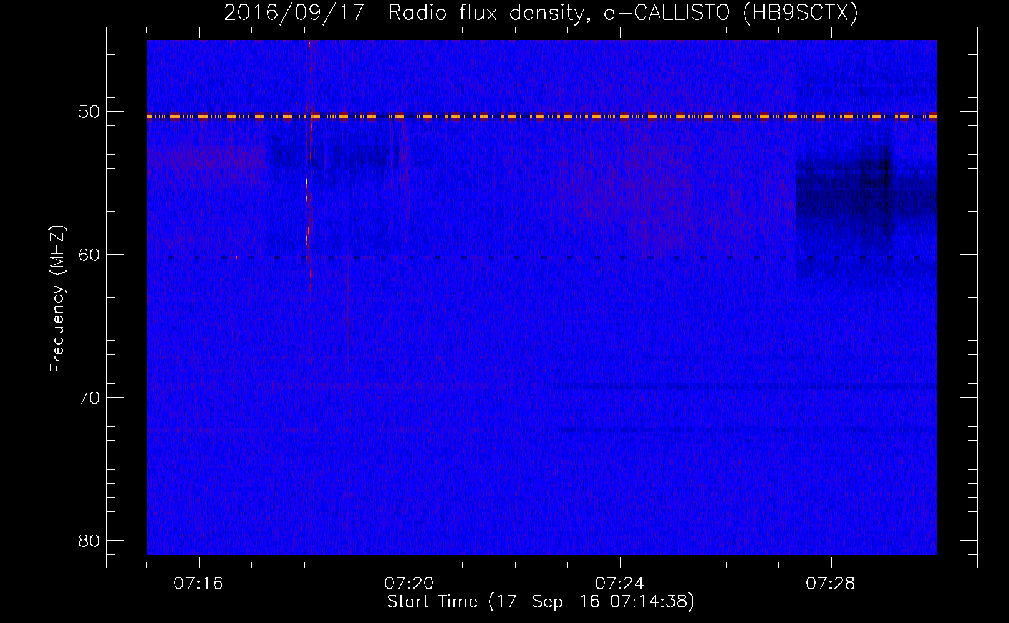Click the 07:28 time tick label
Viewport: 1009px width, 623px height.
click(x=831, y=584)
